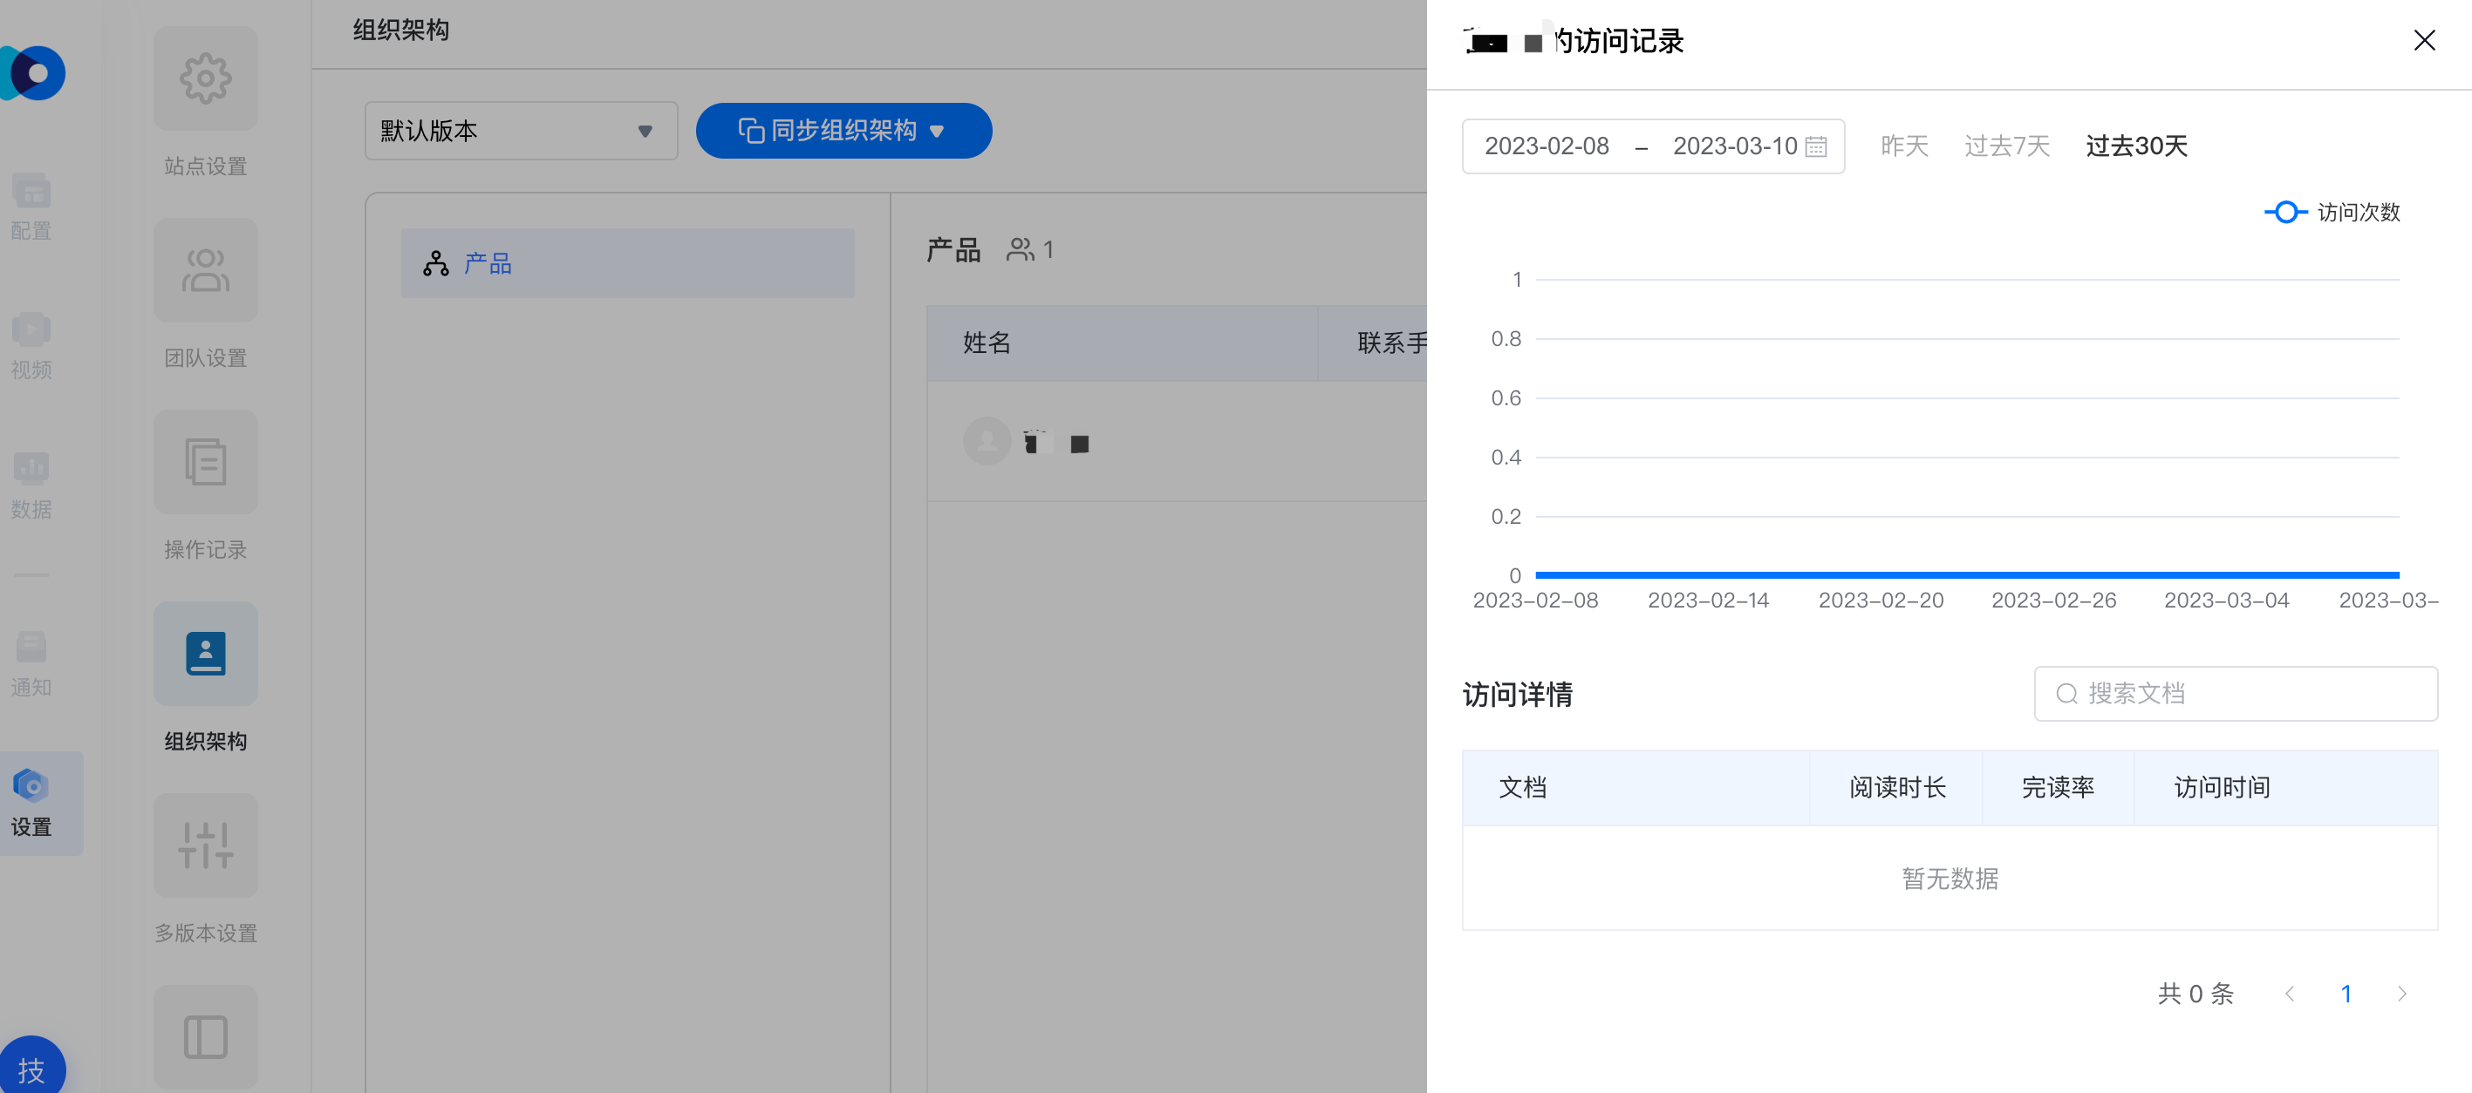This screenshot has height=1093, width=2472.
Task: Open 多版本设置 sliders icon
Action: pyautogui.click(x=205, y=845)
